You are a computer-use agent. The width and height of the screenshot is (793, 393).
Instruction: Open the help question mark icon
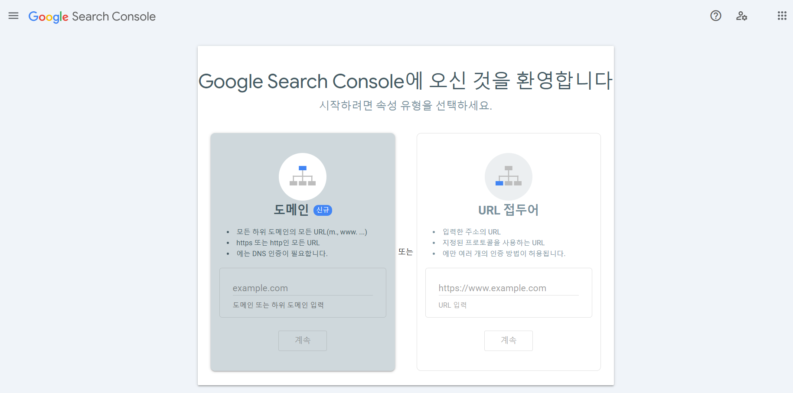pos(716,16)
